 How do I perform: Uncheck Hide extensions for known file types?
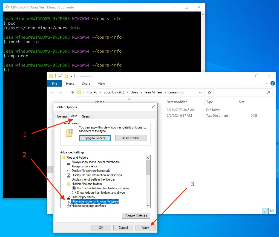pos(69,201)
